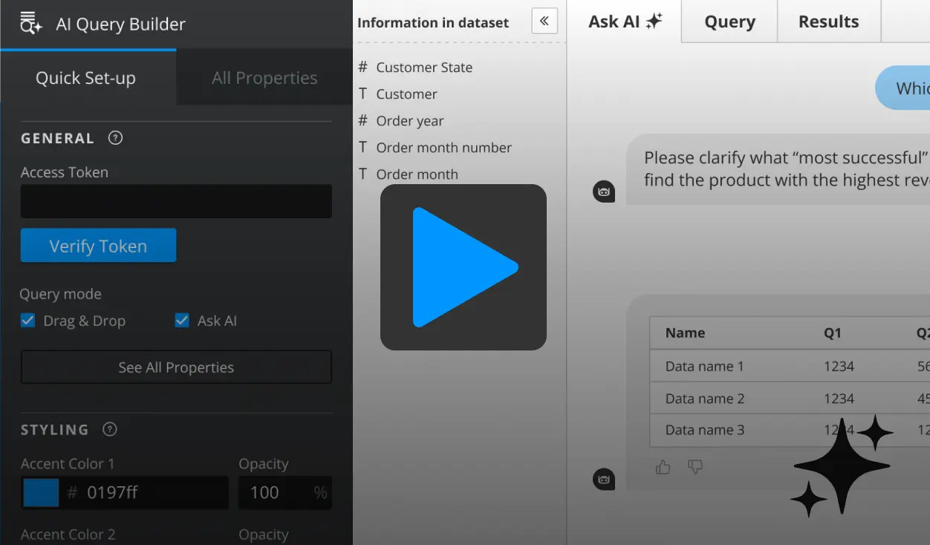This screenshot has width=930, height=545.
Task: Play the video with the blue play button
Action: pos(464,267)
